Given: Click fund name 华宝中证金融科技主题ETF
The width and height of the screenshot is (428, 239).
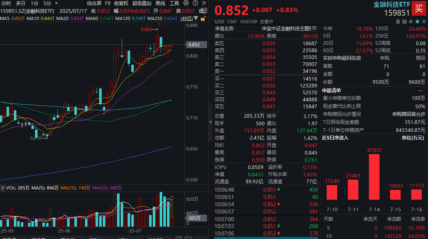Looking at the screenshot, I should pyautogui.click(x=289, y=28).
